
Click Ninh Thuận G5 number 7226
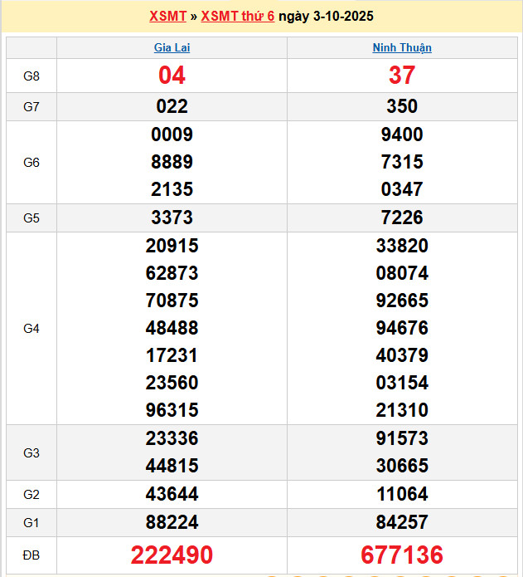402,218
